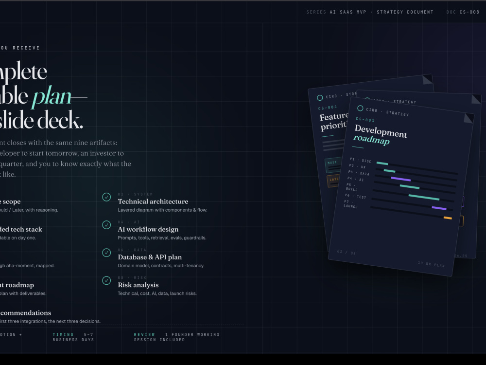Click the checkmark icon beside Database & API plan

106,253
